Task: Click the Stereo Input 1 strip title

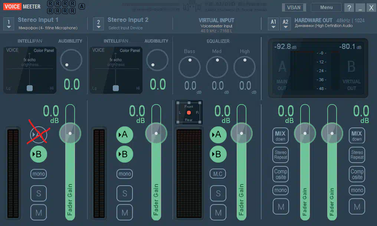Action: coord(38,20)
